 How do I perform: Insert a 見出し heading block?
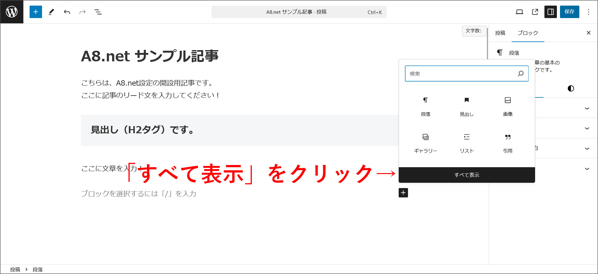pos(467,106)
